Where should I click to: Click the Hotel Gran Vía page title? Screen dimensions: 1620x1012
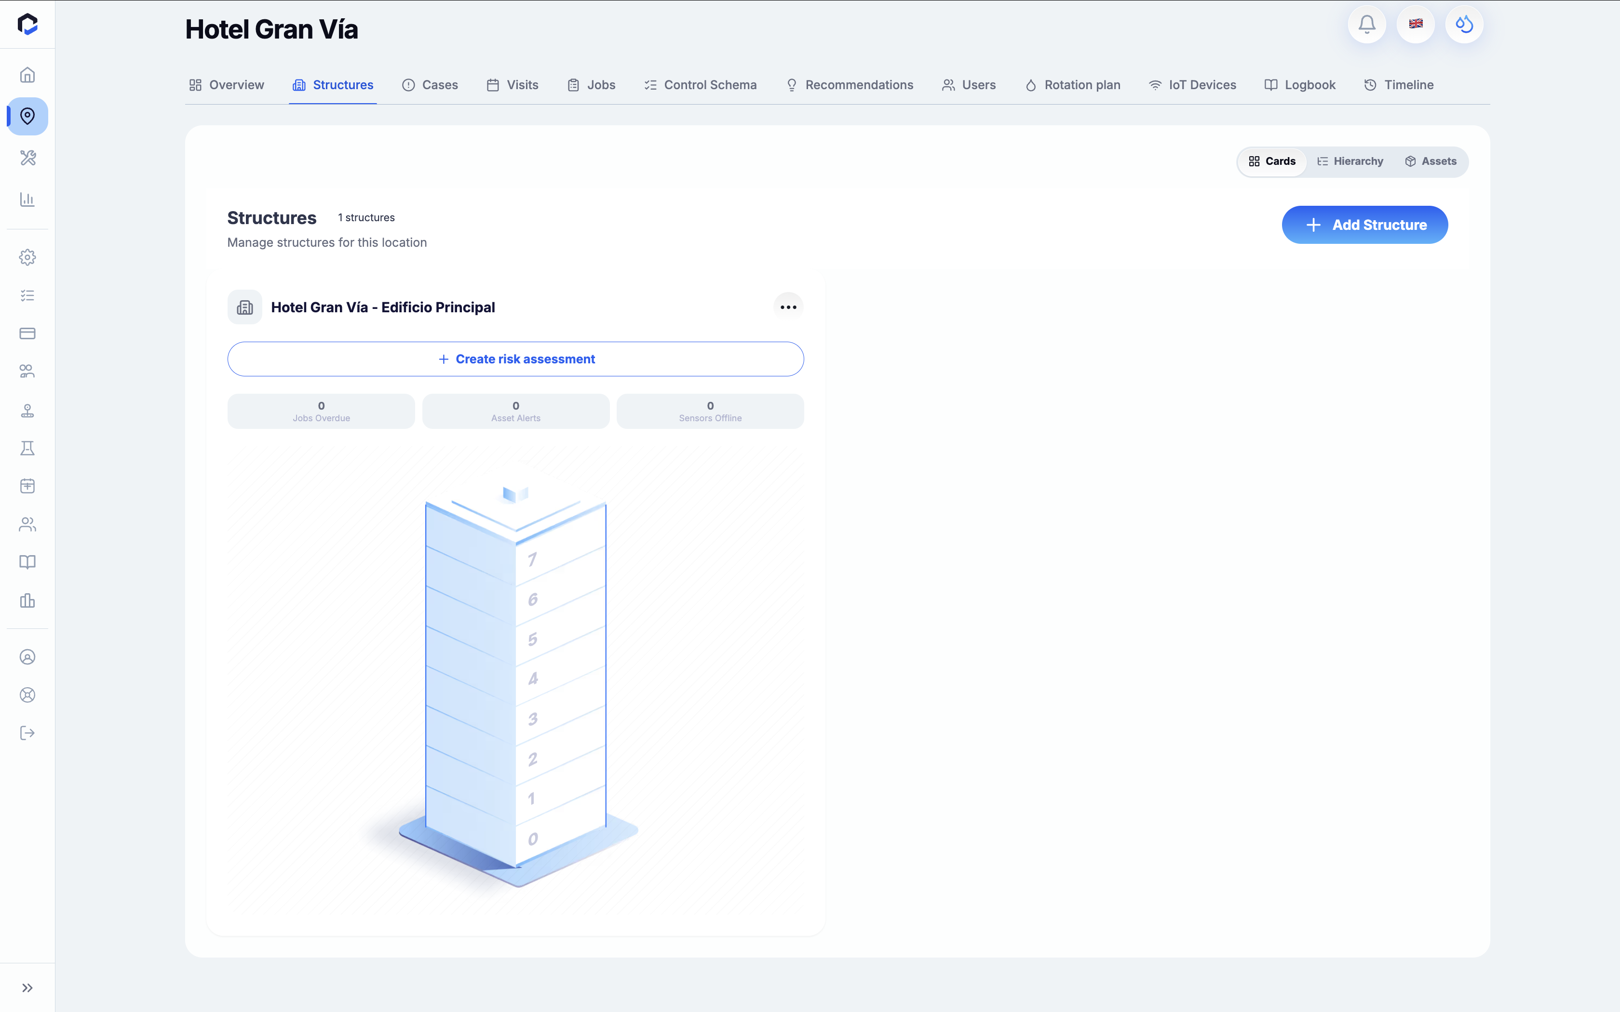pyautogui.click(x=271, y=29)
